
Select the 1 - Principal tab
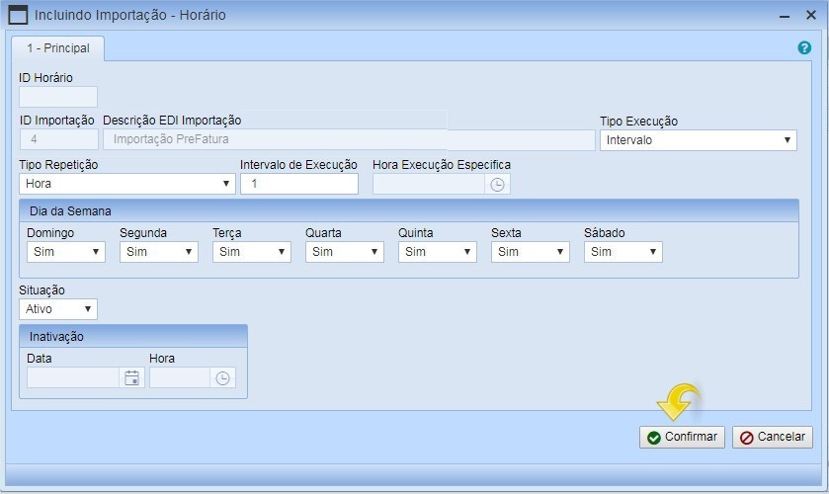[x=58, y=47]
